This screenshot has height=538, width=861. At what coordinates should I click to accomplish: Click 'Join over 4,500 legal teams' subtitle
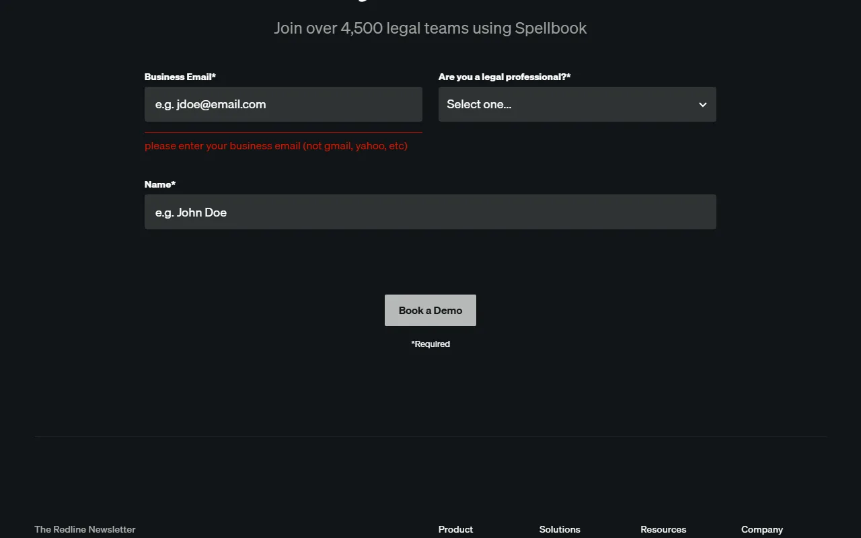pos(430,28)
